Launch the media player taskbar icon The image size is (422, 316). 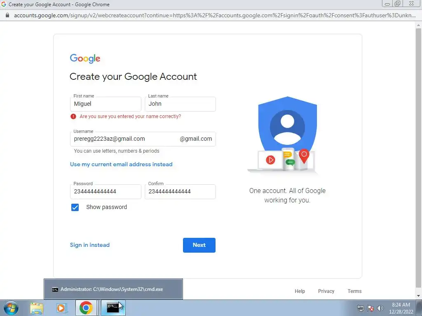[x=61, y=308]
